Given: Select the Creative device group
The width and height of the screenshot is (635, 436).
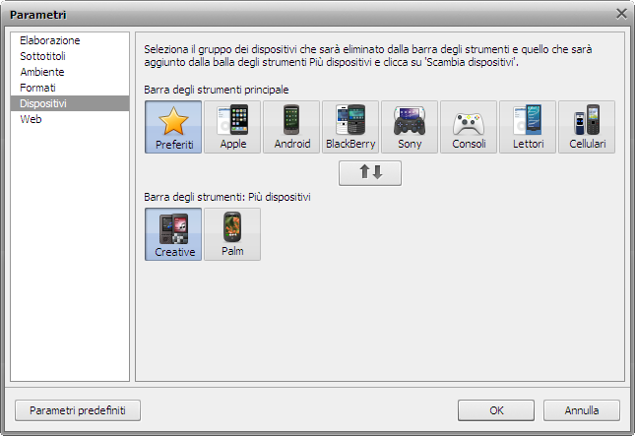Looking at the screenshot, I should [x=173, y=234].
